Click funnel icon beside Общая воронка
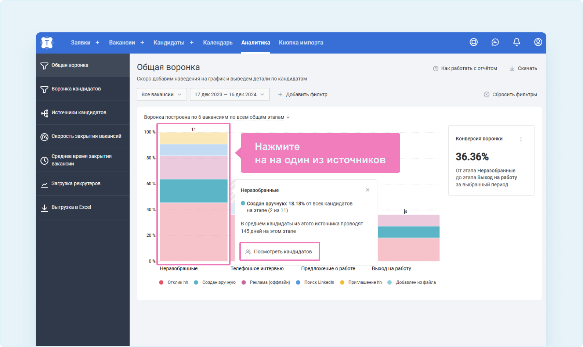583x347 pixels. 44,66
